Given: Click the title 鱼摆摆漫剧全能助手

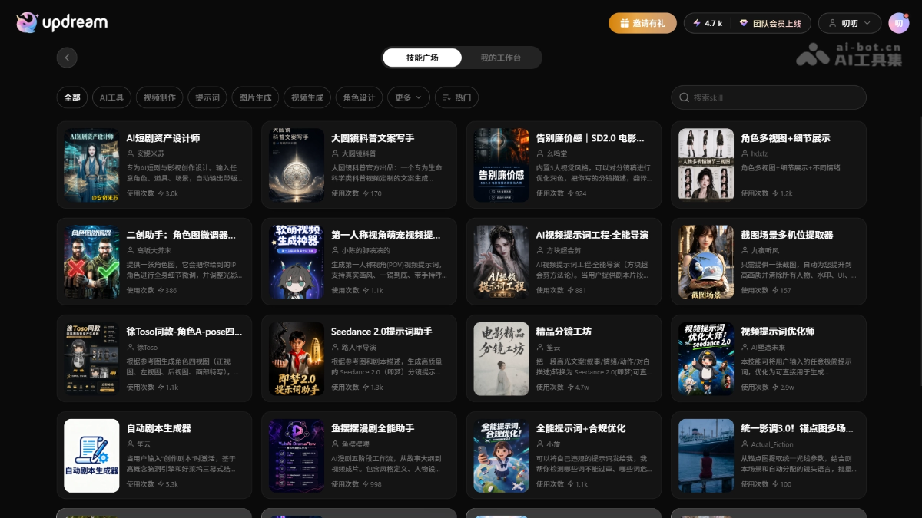Looking at the screenshot, I should pos(373,428).
